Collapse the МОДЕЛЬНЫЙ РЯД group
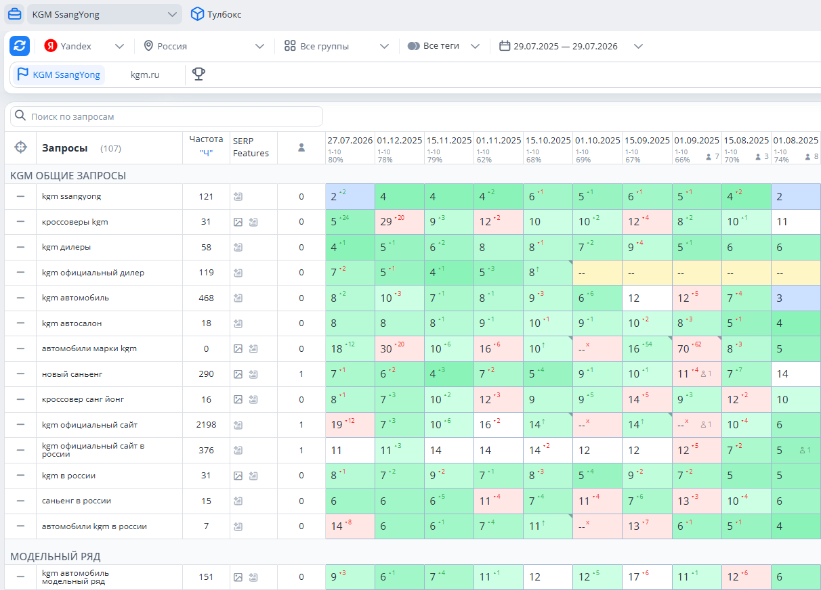821x590 pixels. 55,556
